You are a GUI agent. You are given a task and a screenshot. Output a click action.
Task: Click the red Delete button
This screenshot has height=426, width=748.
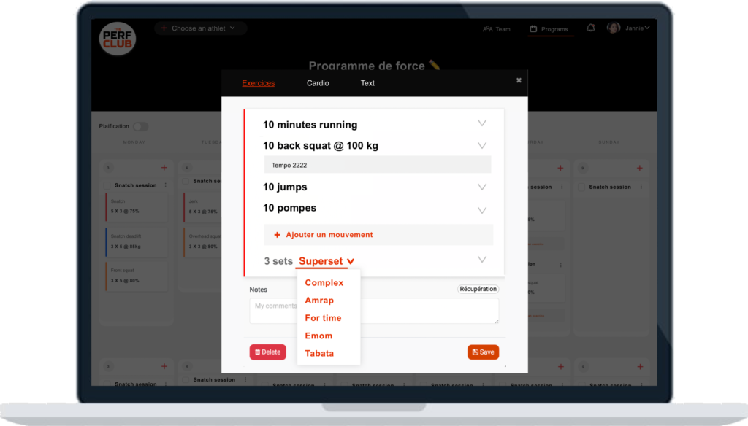pyautogui.click(x=267, y=352)
